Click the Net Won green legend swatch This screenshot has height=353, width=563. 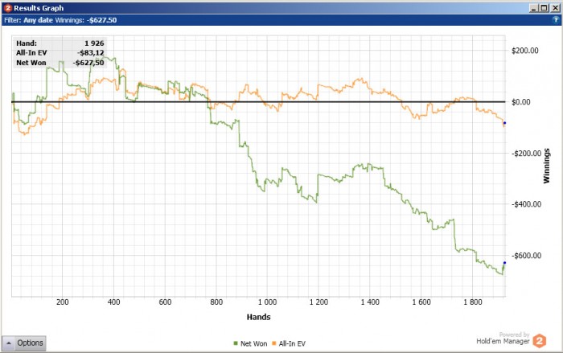tap(236, 343)
